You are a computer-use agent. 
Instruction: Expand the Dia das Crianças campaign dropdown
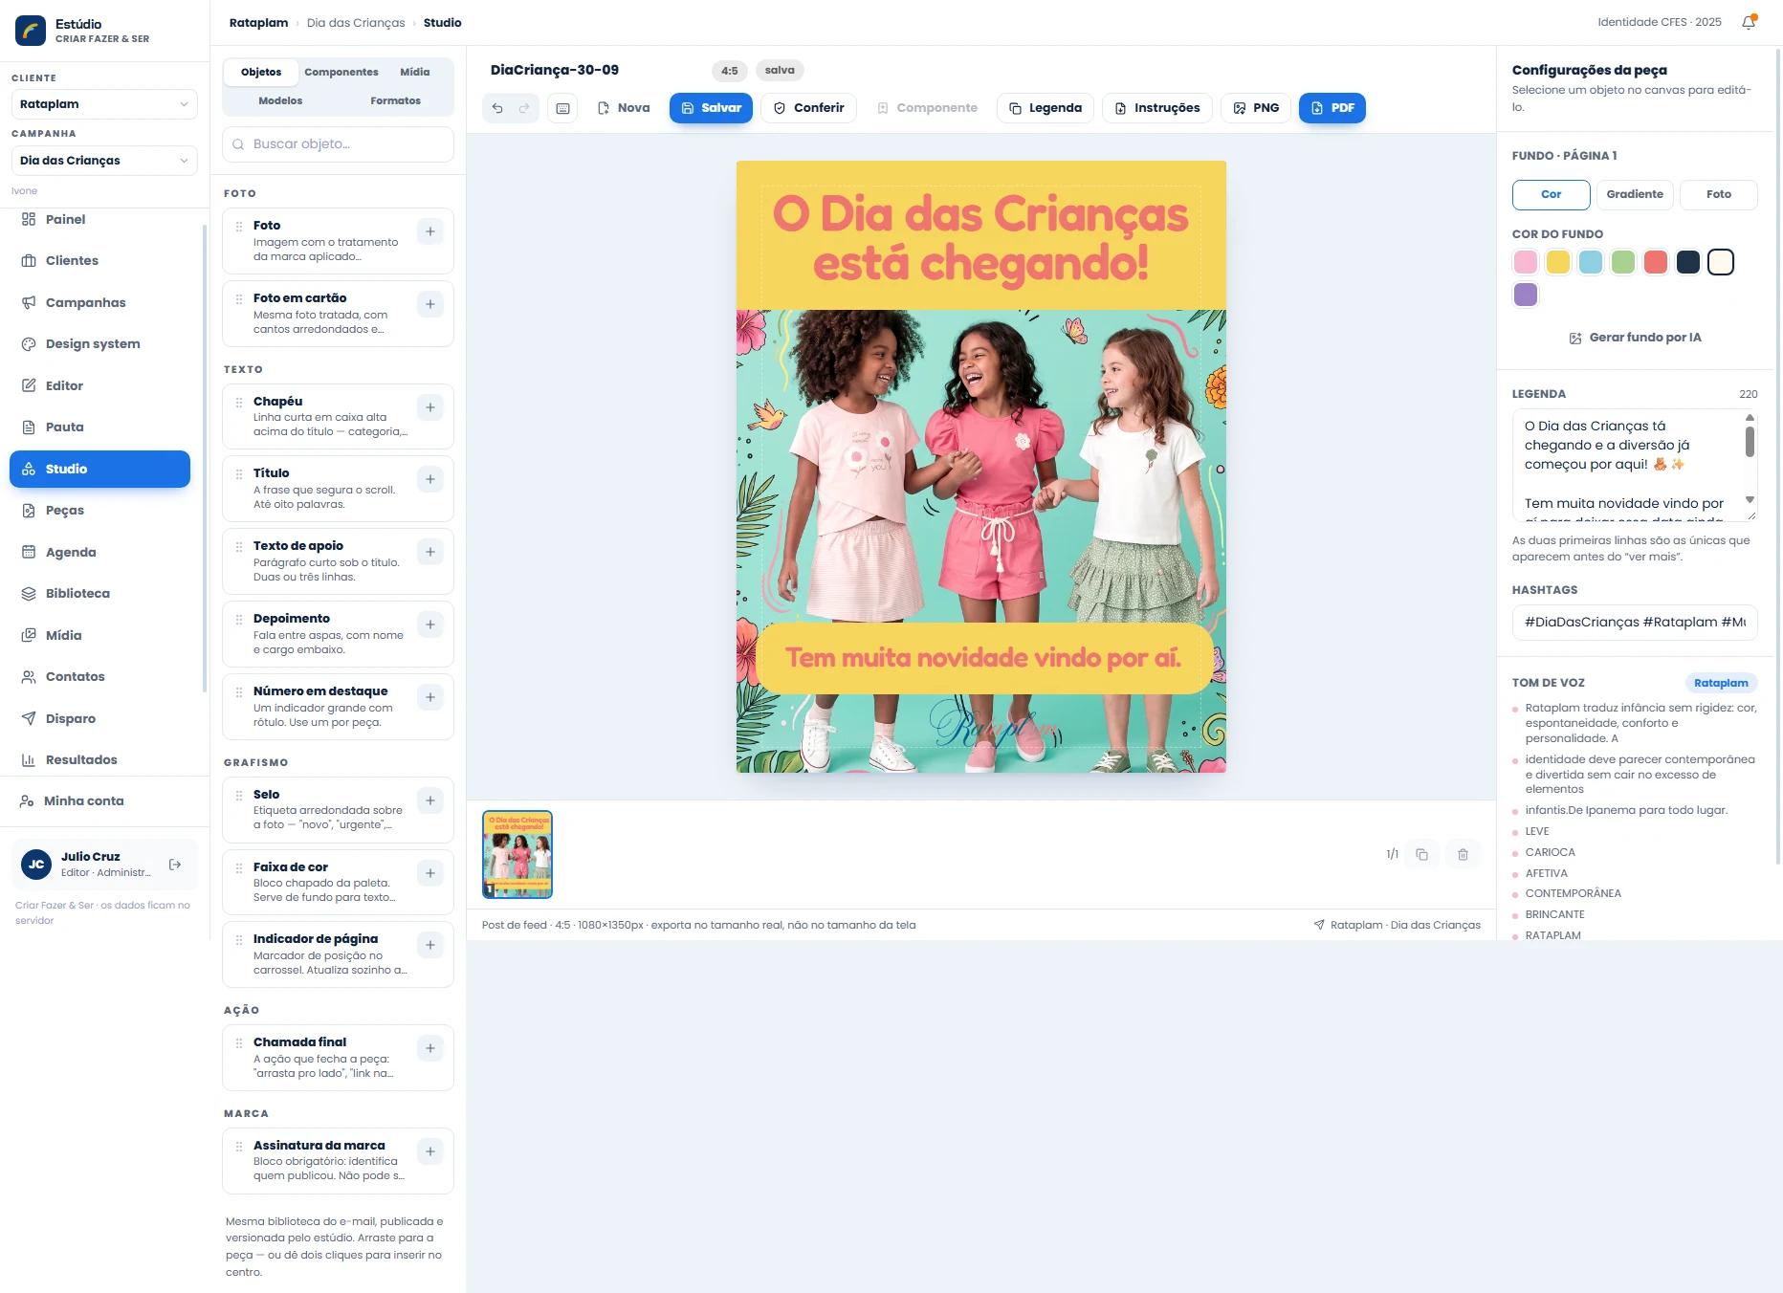[104, 161]
